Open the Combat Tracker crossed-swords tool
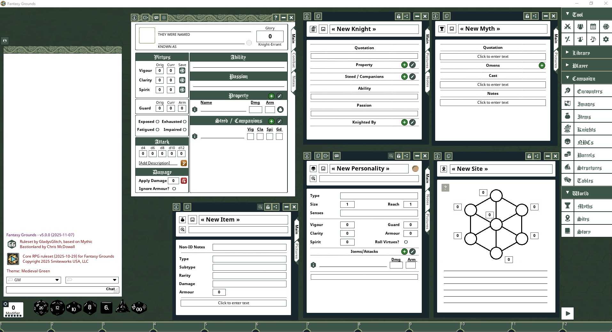 click(568, 26)
